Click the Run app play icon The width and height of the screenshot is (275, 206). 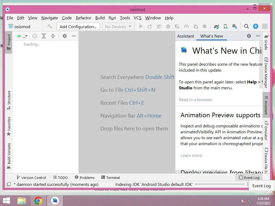point(141,27)
